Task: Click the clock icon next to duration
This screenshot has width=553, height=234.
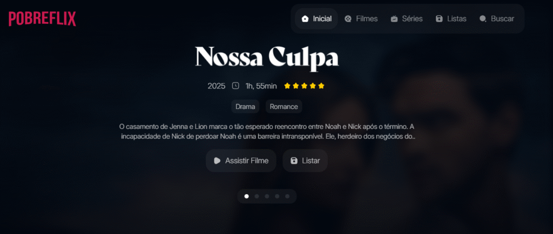Action: click(235, 86)
